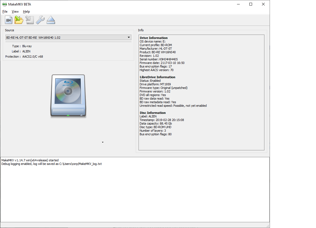
Task: Click the Drive Information heading
Action: [x=154, y=38]
